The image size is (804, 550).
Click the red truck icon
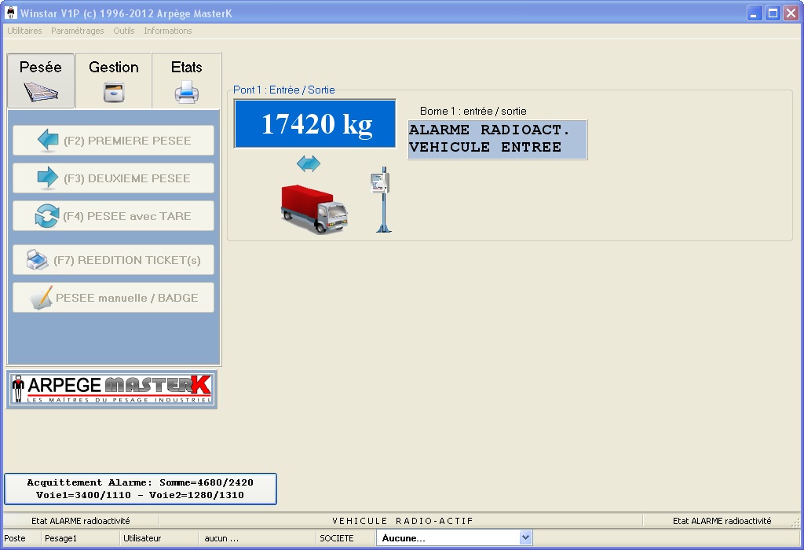click(314, 207)
